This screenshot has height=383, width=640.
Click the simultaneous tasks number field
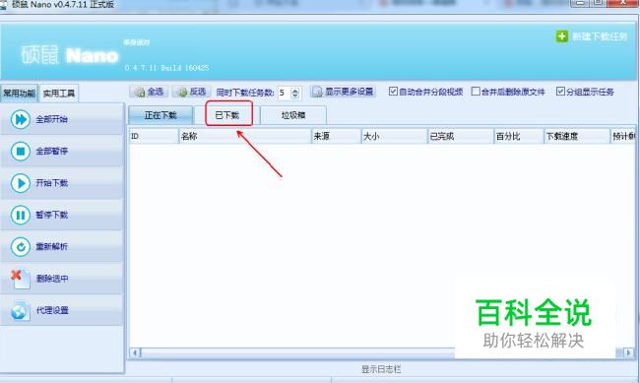285,94
